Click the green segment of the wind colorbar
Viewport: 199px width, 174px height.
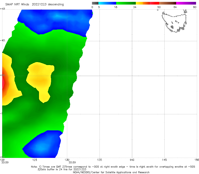126,3
